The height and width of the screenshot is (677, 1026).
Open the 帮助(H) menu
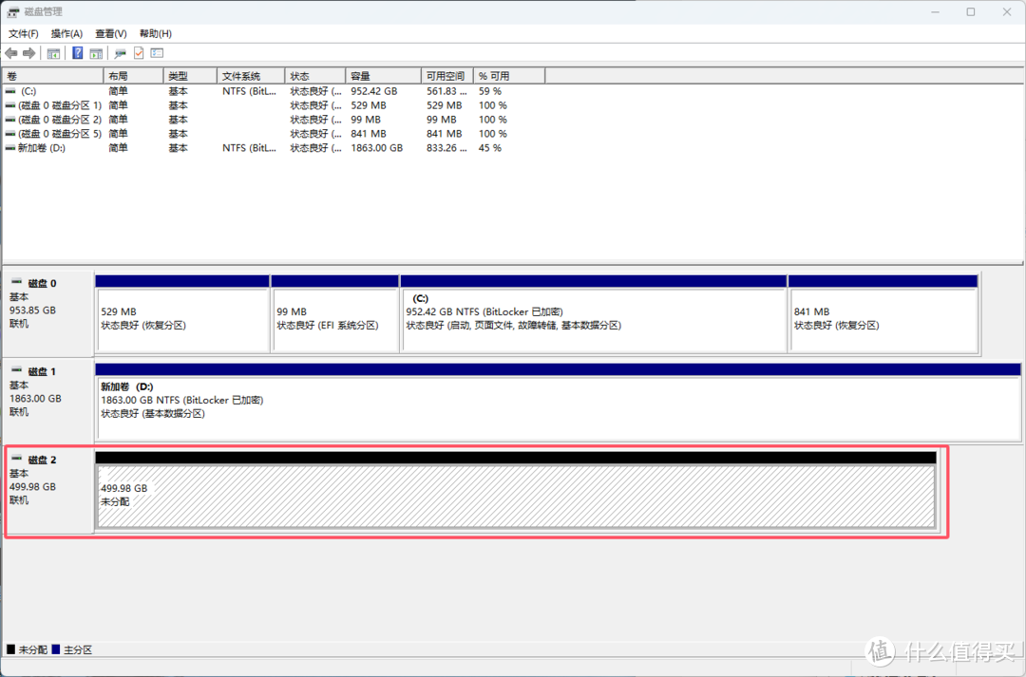click(x=155, y=33)
